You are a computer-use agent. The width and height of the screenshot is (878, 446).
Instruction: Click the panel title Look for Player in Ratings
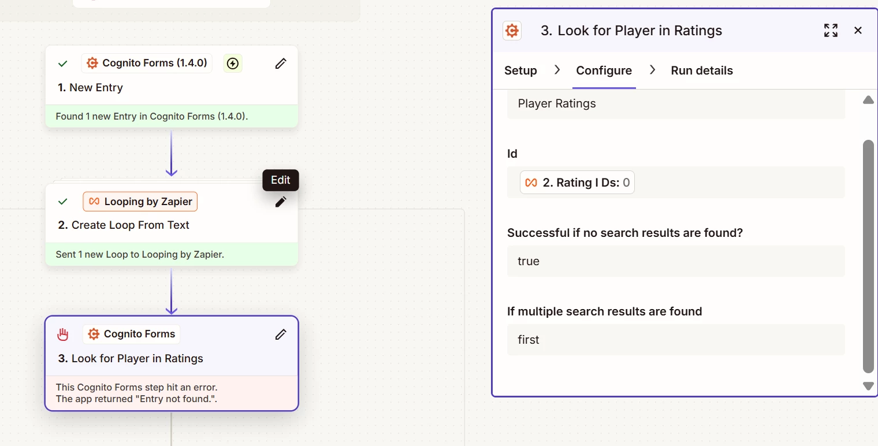click(x=631, y=31)
